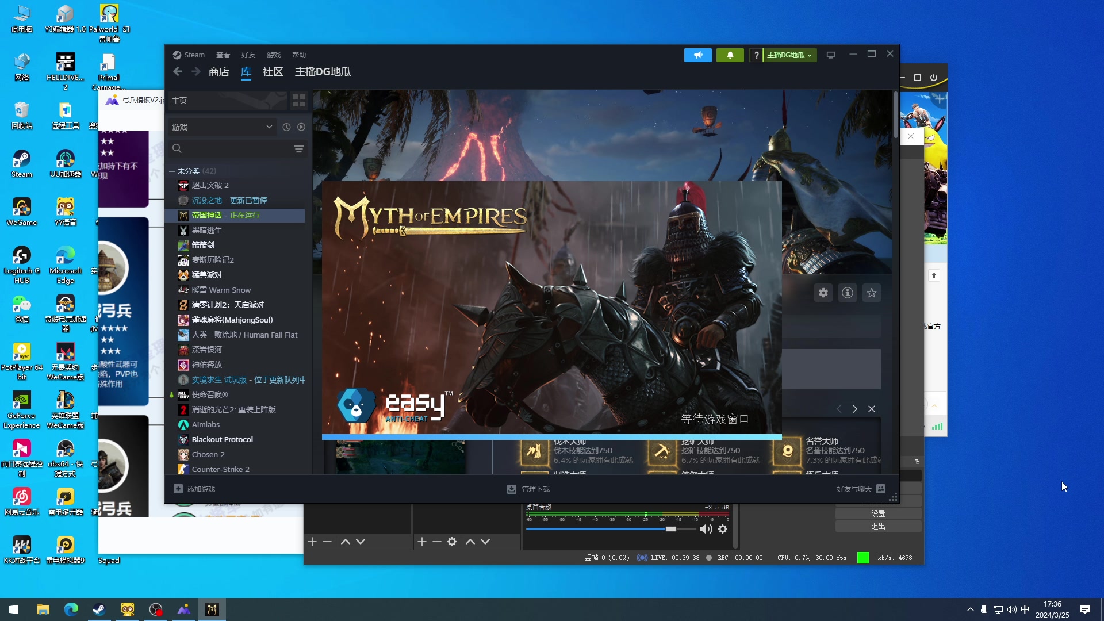Move OBS source up arrow
Screen dimensions: 1104x621
[470, 542]
